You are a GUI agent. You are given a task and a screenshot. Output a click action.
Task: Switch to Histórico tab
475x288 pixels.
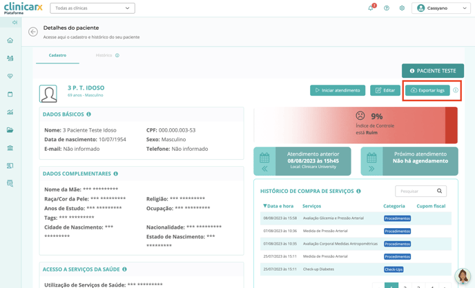(104, 55)
